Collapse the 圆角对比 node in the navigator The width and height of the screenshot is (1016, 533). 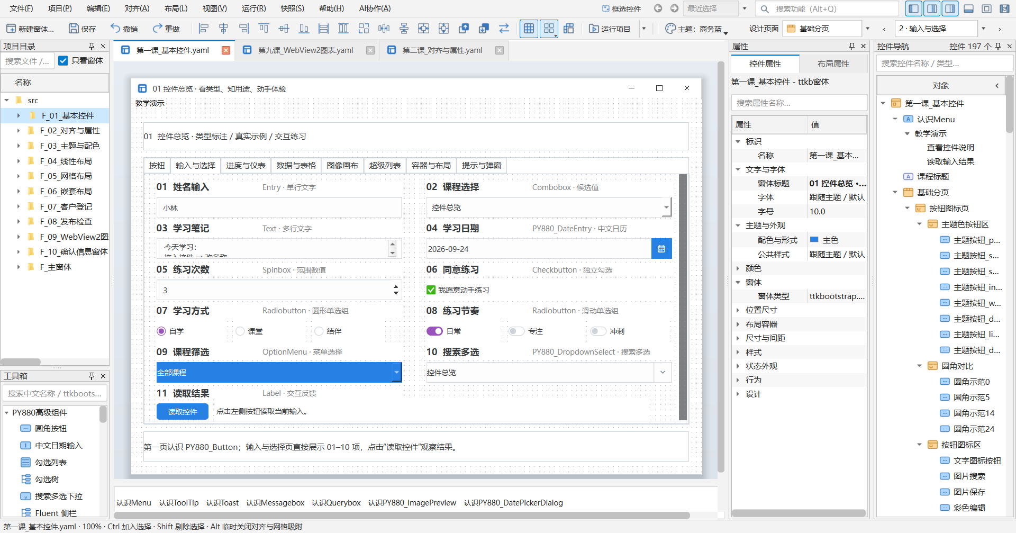pos(920,366)
